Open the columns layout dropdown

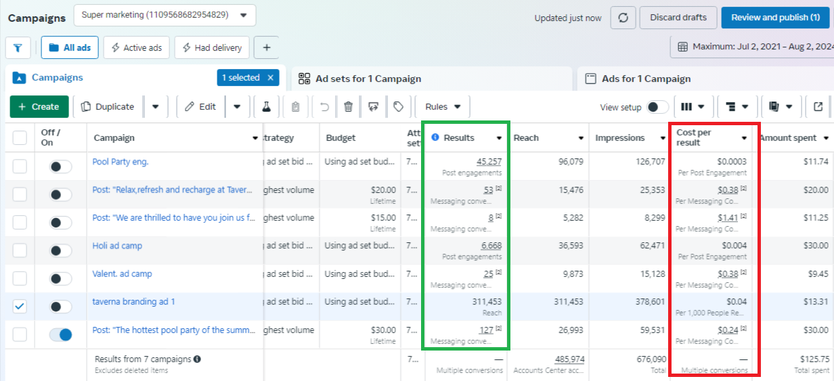pyautogui.click(x=692, y=107)
